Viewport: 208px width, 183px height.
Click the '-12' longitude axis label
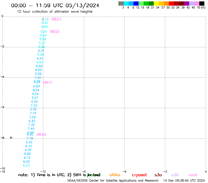pyautogui.click(x=43, y=172)
